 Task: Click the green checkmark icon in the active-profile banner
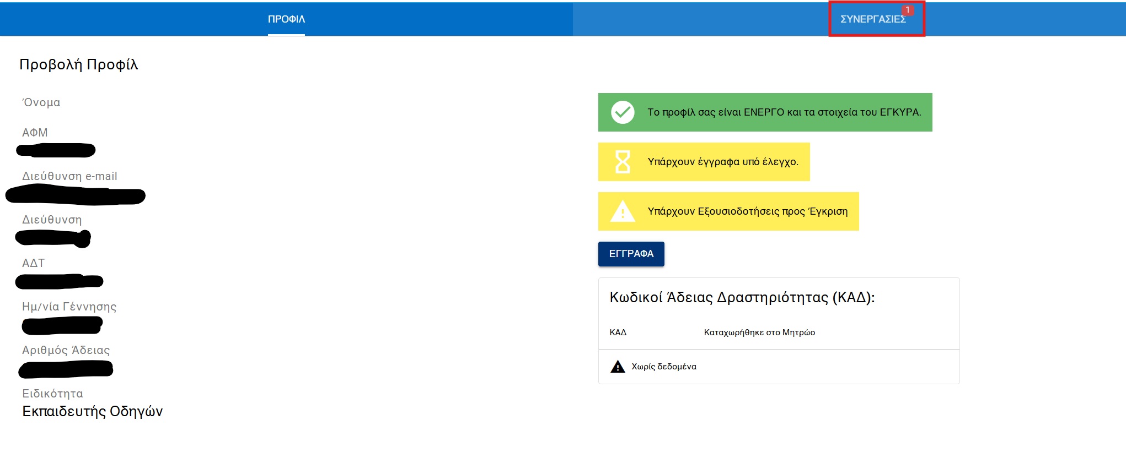[623, 112]
